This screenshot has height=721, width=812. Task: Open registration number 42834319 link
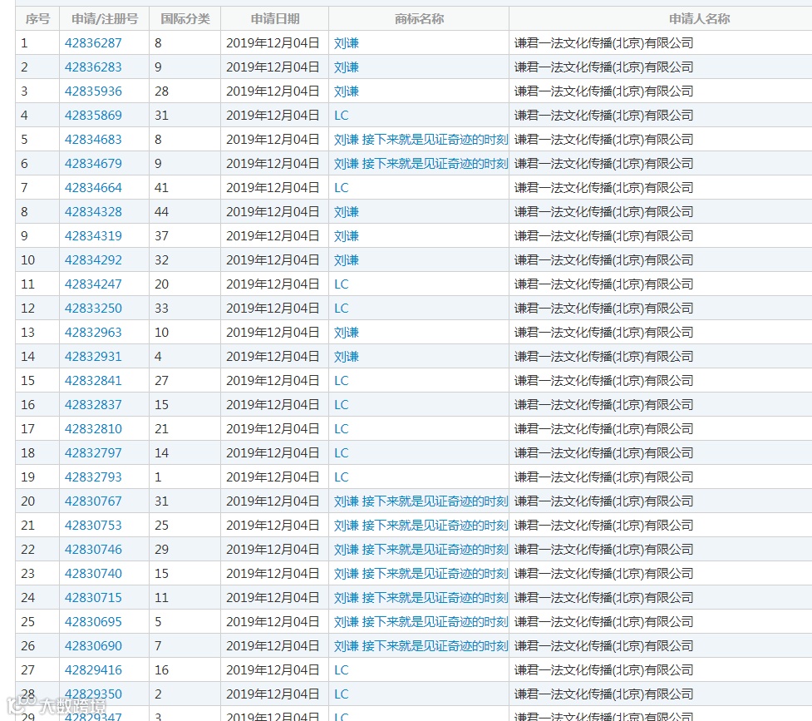[93, 236]
